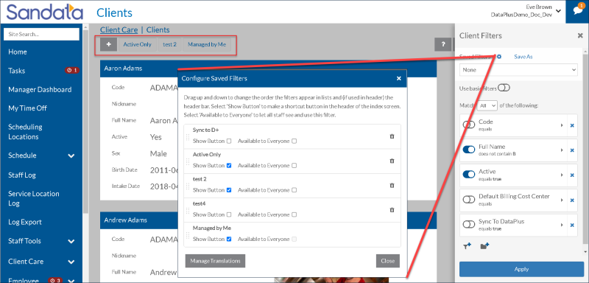Disable the Full Name filter toggle
This screenshot has width=589, height=283.
click(x=469, y=150)
